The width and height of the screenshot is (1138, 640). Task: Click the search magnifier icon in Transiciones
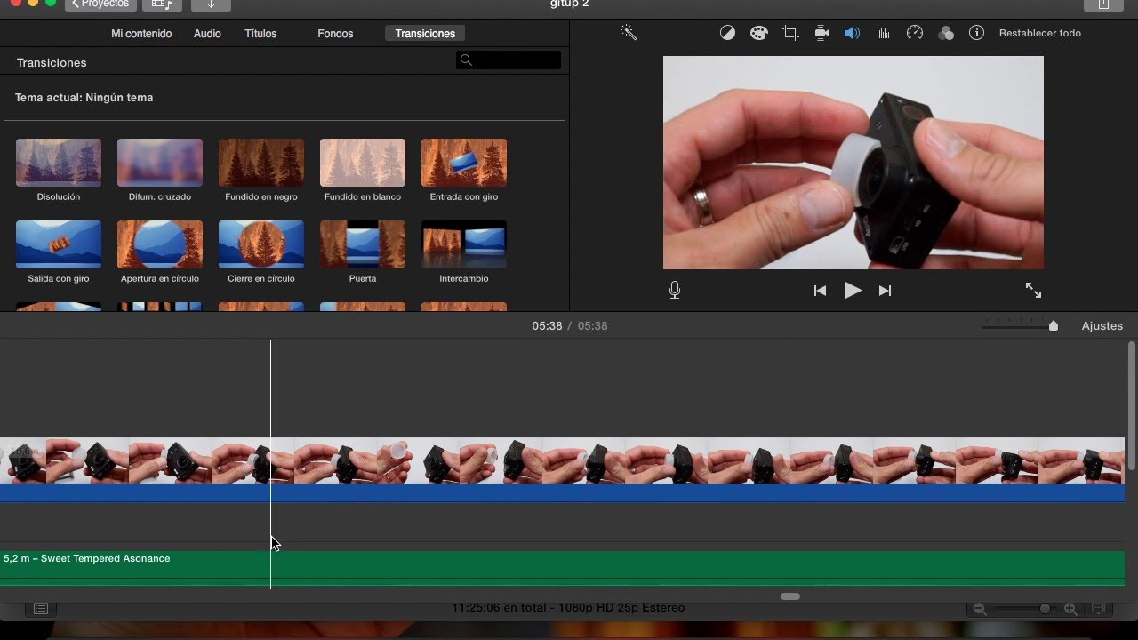coord(466,60)
